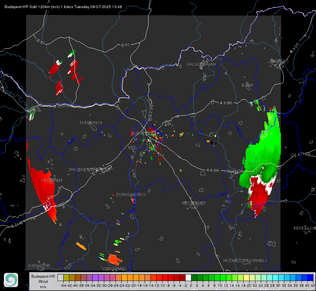Click the swirl logo icon beside the legend
Screen dimensions: 316x291
click(x=11, y=280)
